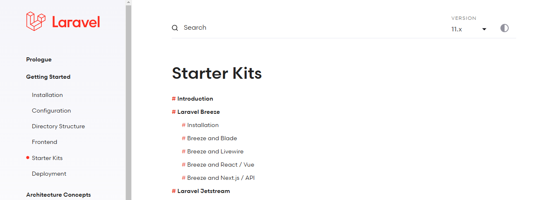
Task: Toggle the dark mode theme icon
Action: (x=504, y=28)
